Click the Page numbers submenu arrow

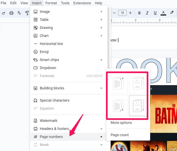[x=102, y=137]
